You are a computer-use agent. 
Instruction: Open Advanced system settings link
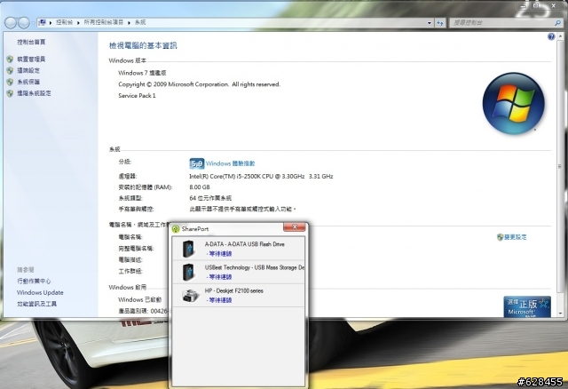(x=34, y=93)
